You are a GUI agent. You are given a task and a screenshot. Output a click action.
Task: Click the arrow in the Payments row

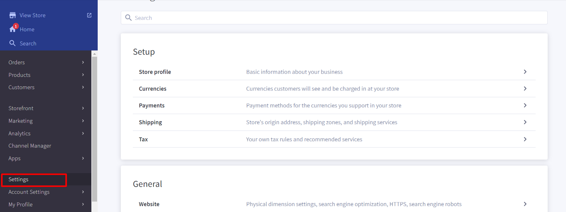[525, 105]
